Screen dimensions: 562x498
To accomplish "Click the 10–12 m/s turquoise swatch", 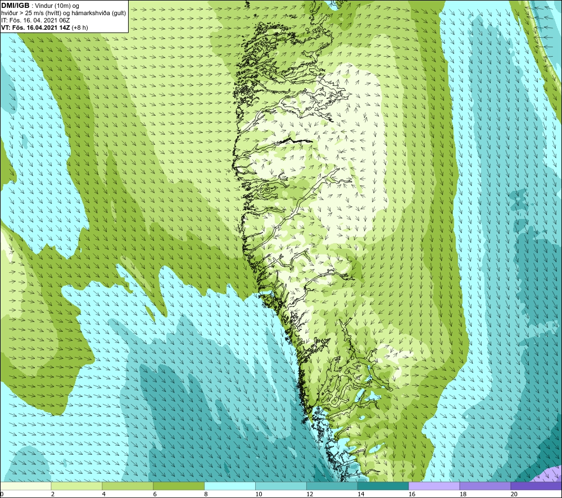I will pyautogui.click(x=281, y=486).
